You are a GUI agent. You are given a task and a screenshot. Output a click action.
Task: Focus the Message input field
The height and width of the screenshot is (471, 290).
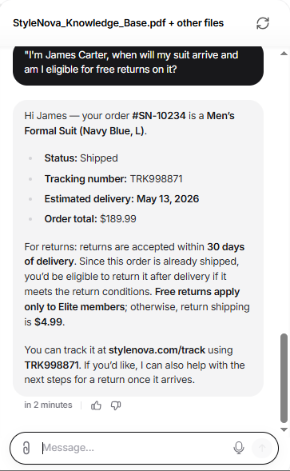[135, 448]
